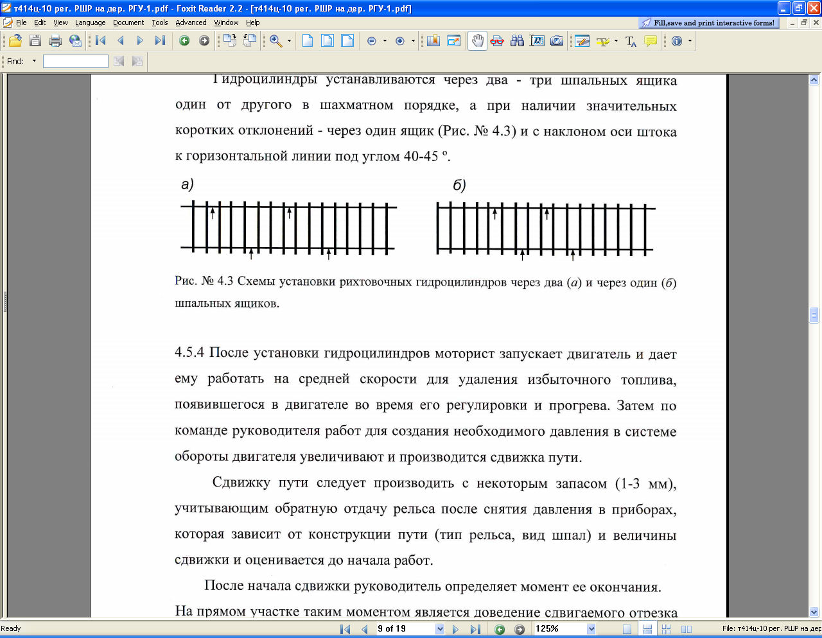Open the Edit menu

[x=40, y=22]
